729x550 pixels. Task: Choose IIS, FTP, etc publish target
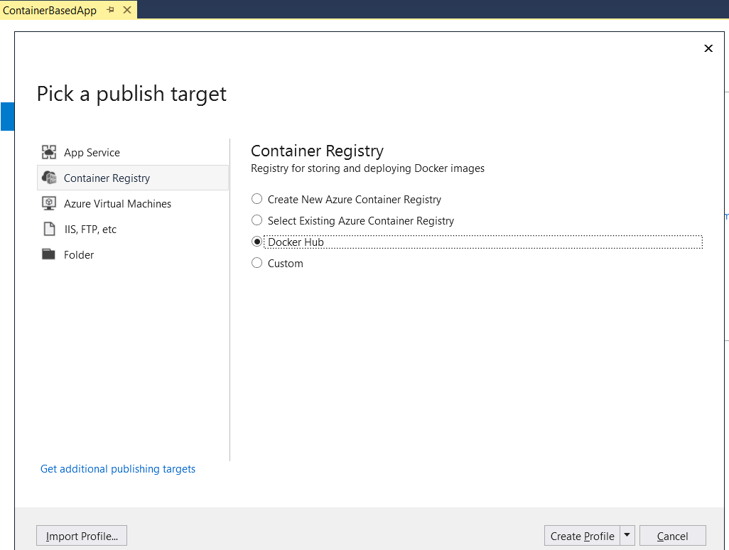coord(132,230)
